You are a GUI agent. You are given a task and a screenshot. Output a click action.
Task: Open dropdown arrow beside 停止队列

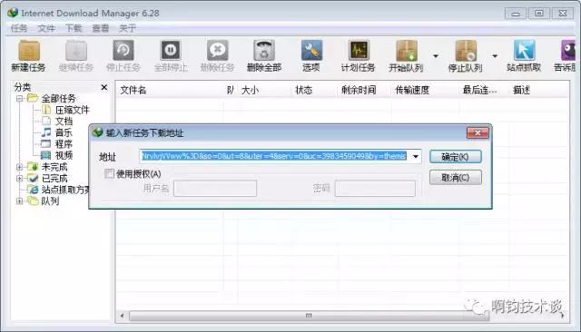coord(495,56)
